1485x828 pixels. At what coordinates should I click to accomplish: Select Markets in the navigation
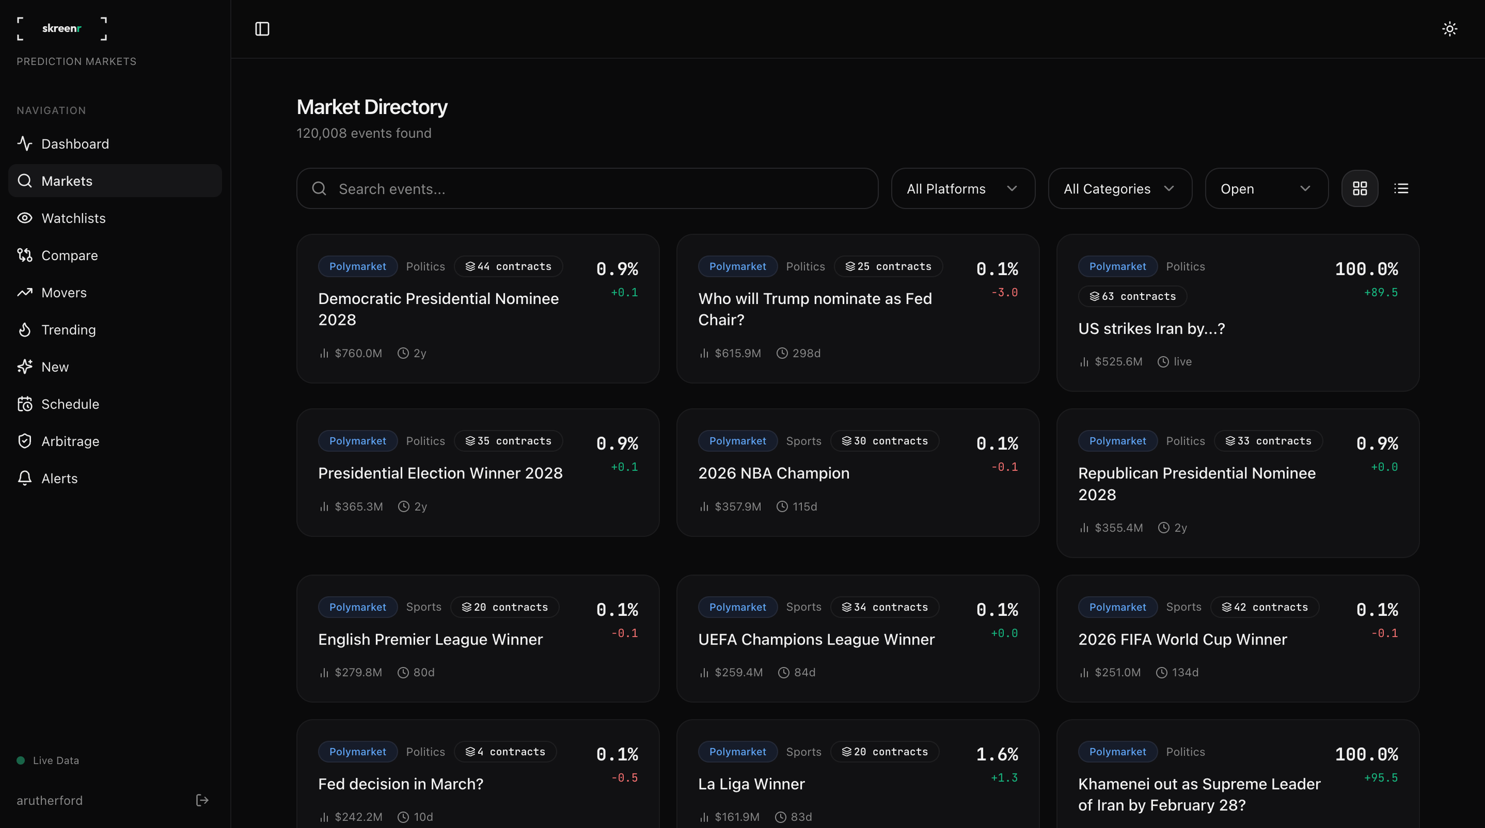(115, 181)
